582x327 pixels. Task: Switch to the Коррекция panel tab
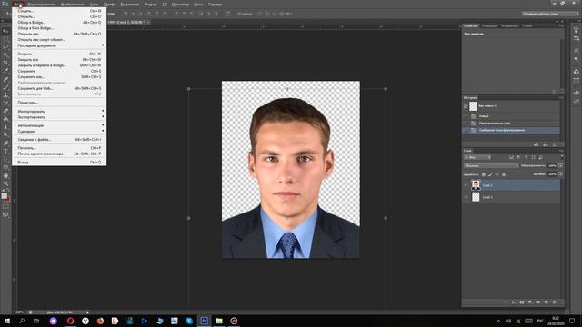[509, 26]
